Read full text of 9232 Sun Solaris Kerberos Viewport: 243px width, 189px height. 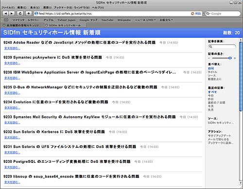(x=12, y=138)
